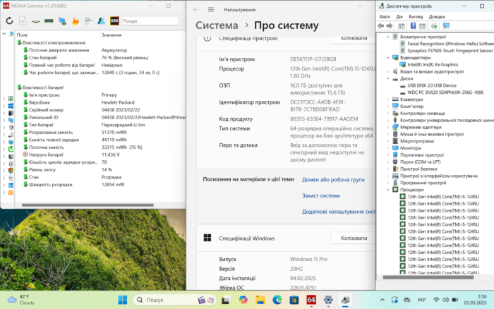Click the AIDA64 icon on the taskbar
Viewport: 494px width, 309px height.
[x=311, y=300]
